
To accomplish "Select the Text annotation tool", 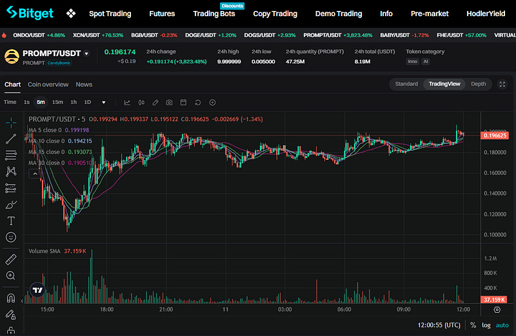I will pyautogui.click(x=11, y=221).
